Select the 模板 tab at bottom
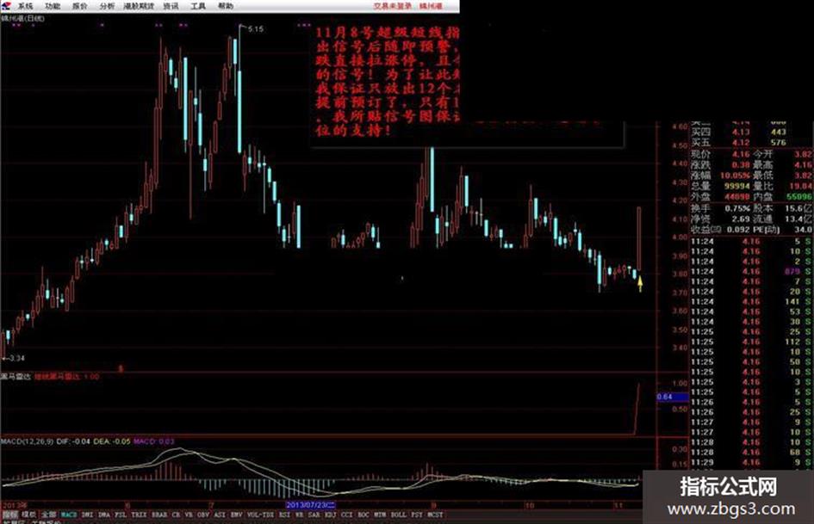Screen dimensions: 814x524 [x=29, y=515]
